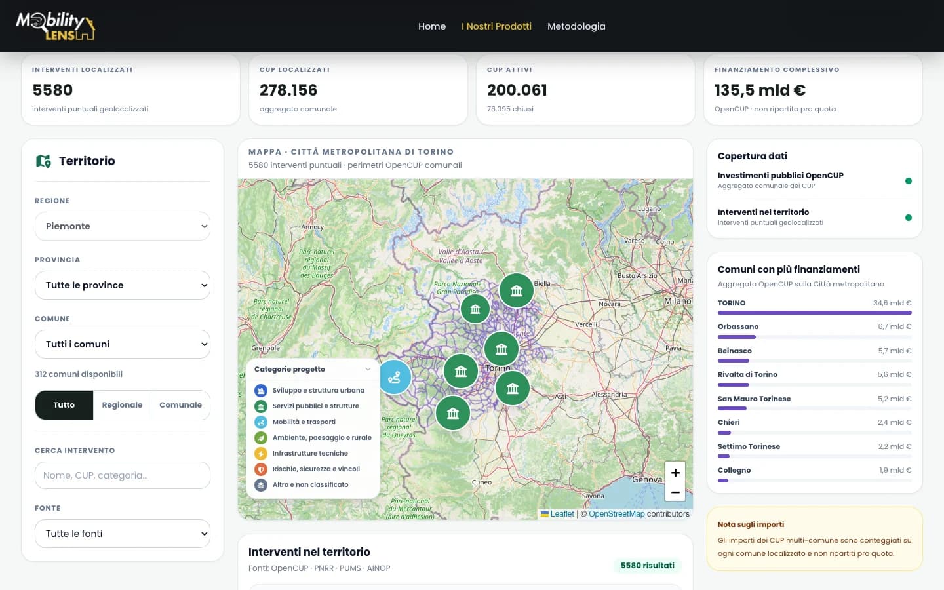
Task: Select the Tutto filter option
Action: click(x=64, y=405)
